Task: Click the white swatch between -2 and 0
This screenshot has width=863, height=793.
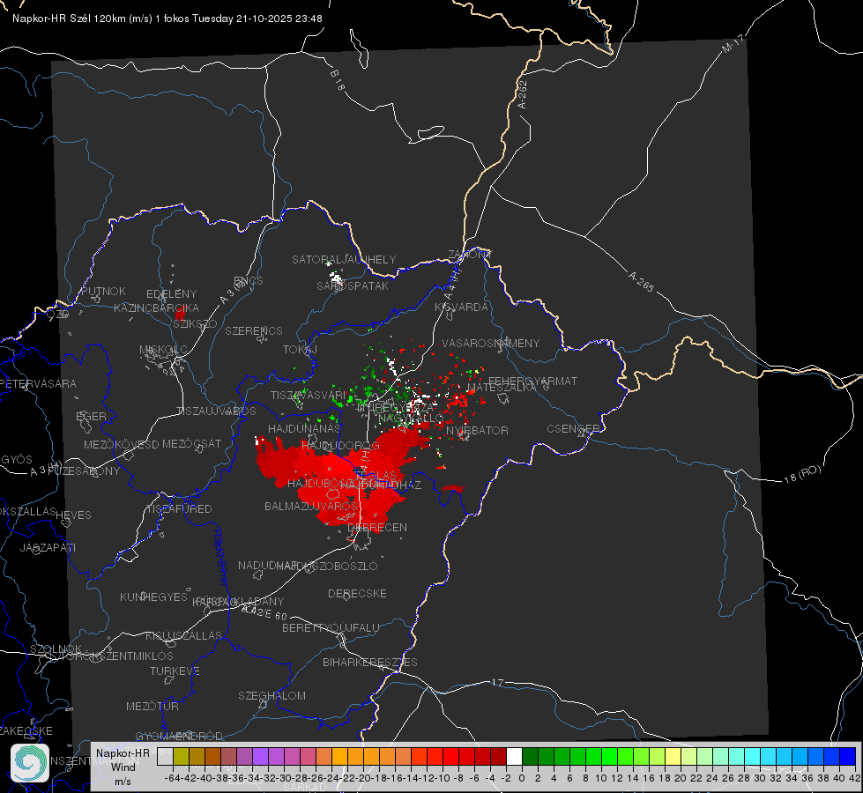Action: tap(514, 757)
